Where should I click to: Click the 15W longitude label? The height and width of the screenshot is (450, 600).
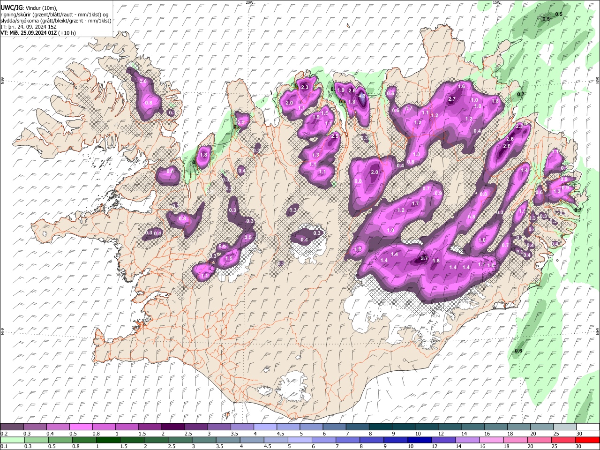(497, 2)
